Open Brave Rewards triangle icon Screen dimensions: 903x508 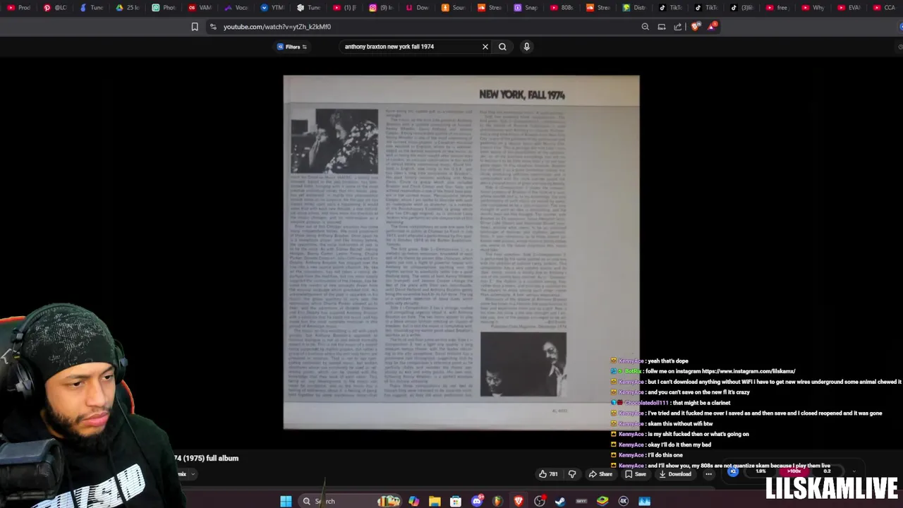pos(712,27)
